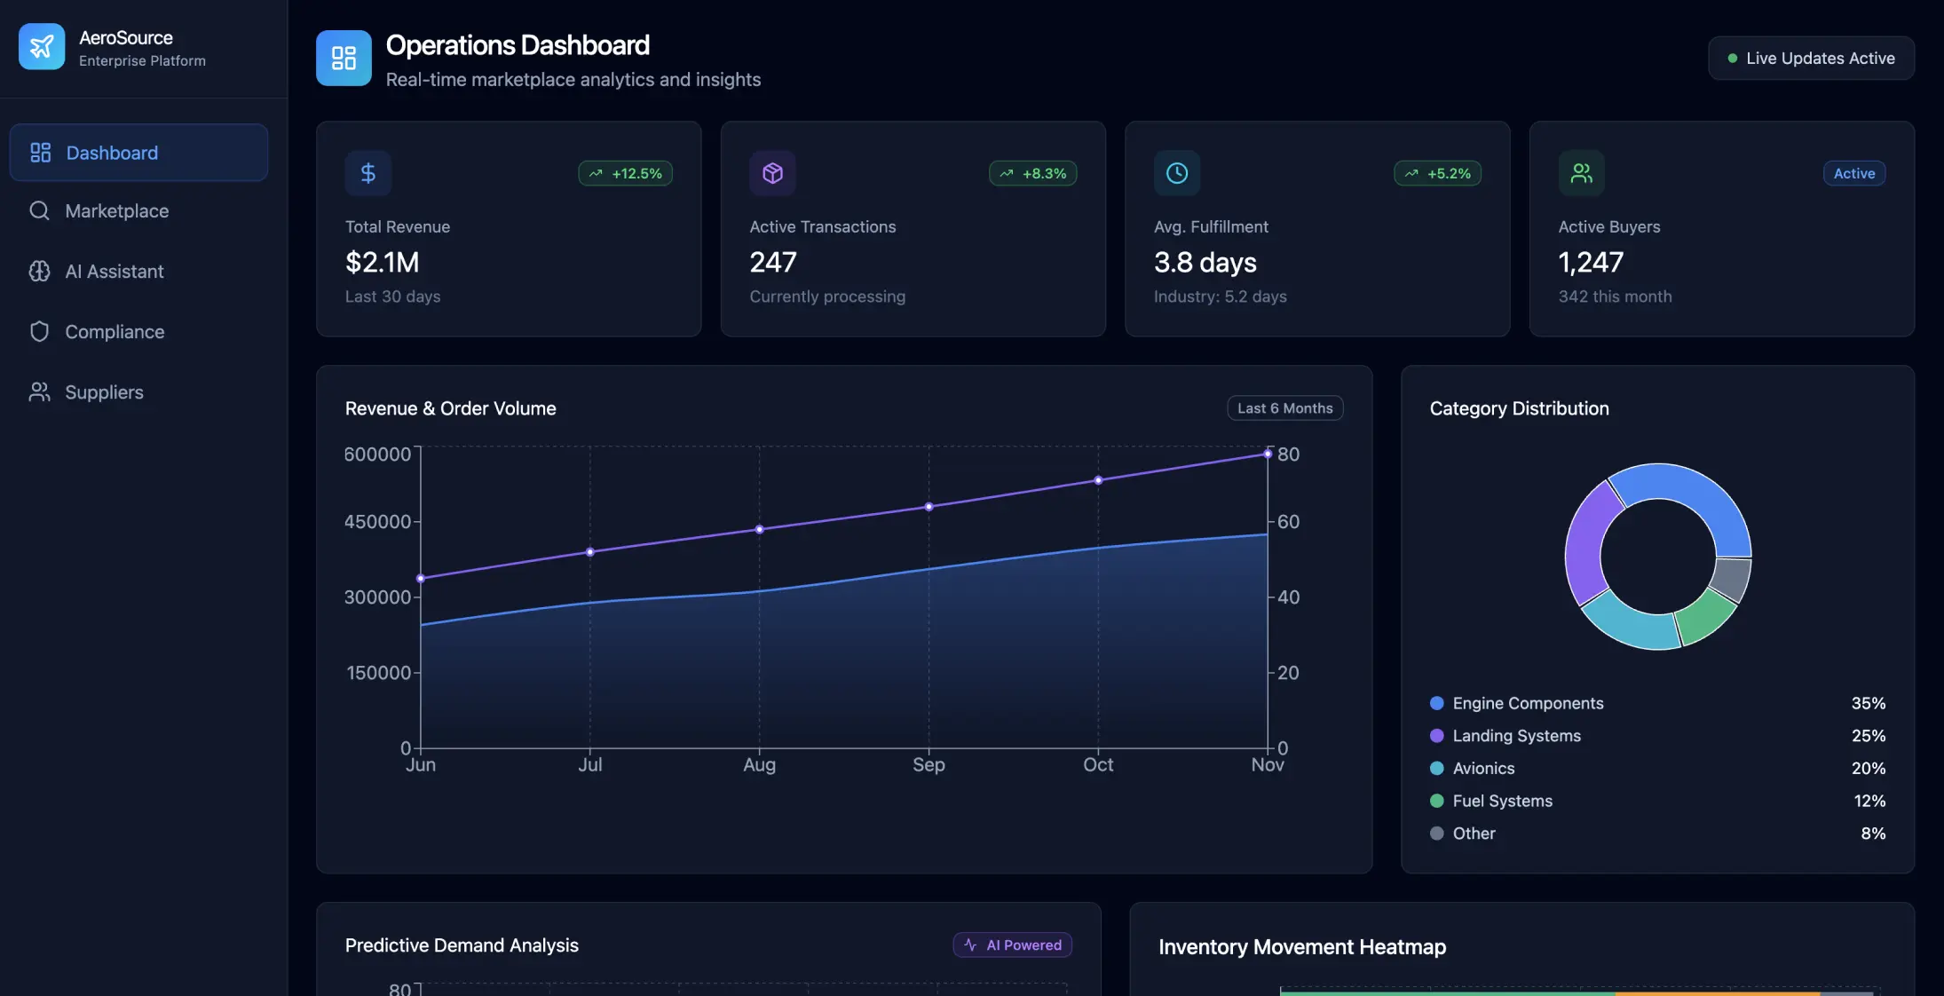Open the Last 6 Months range selector
This screenshot has height=996, width=1944.
(1284, 407)
